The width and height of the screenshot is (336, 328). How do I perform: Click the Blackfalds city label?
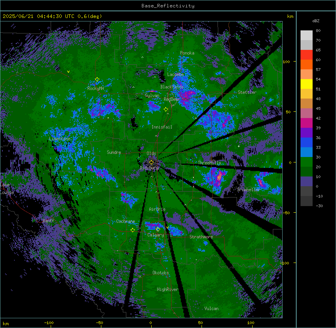click(x=172, y=87)
